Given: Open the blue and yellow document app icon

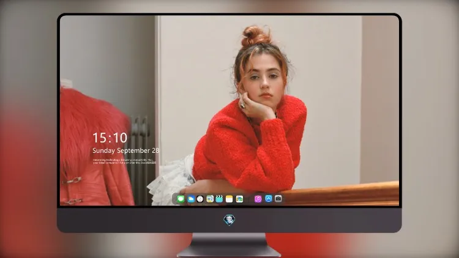Looking at the screenshot, I should pos(210,199).
